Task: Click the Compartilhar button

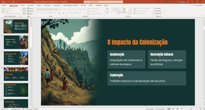Action: (198, 5)
